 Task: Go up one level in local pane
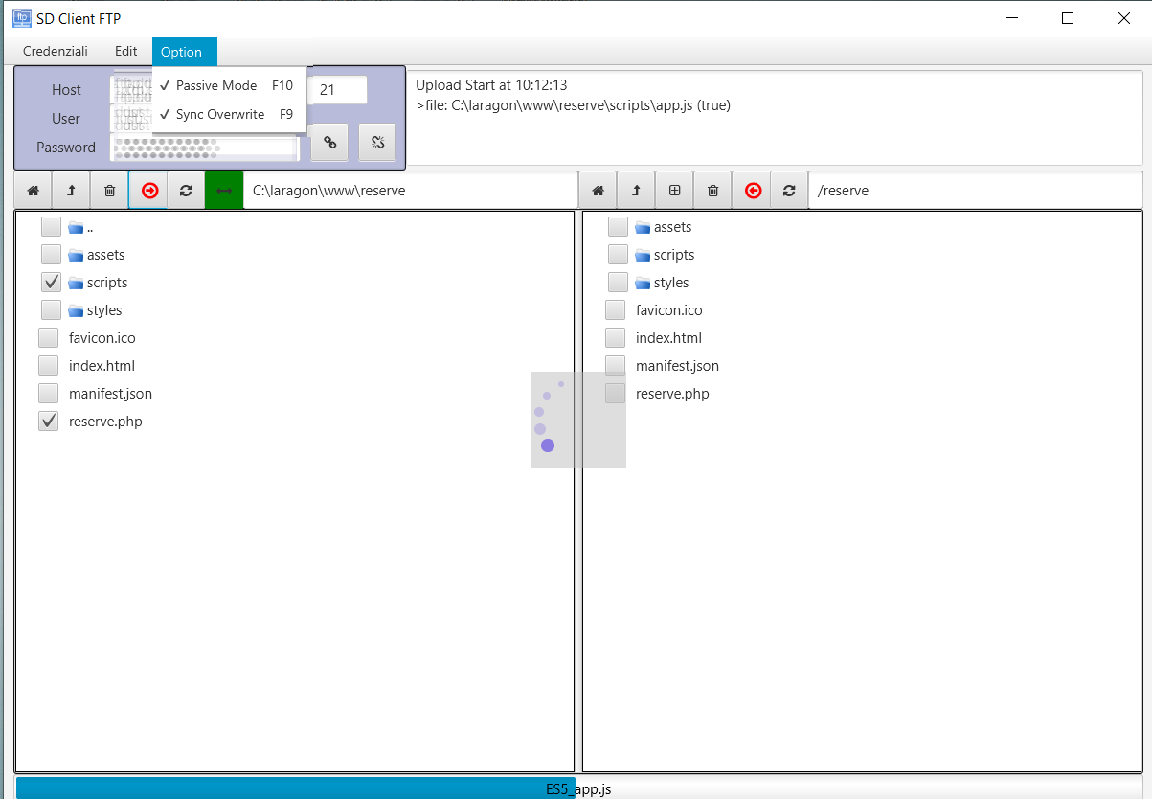(71, 191)
